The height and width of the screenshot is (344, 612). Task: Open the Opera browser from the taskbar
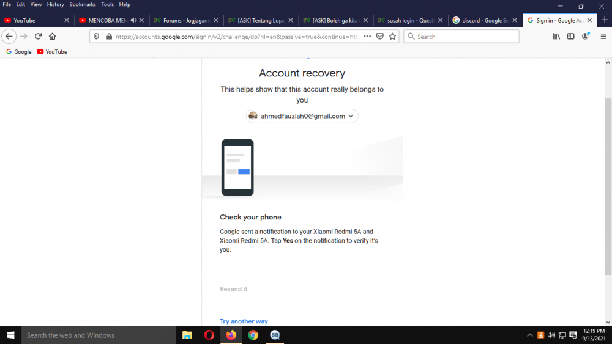209,335
